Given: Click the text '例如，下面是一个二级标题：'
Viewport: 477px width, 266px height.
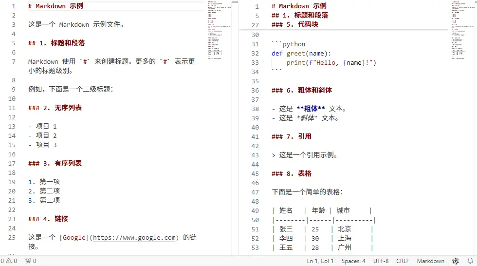Looking at the screenshot, I should point(71,90).
